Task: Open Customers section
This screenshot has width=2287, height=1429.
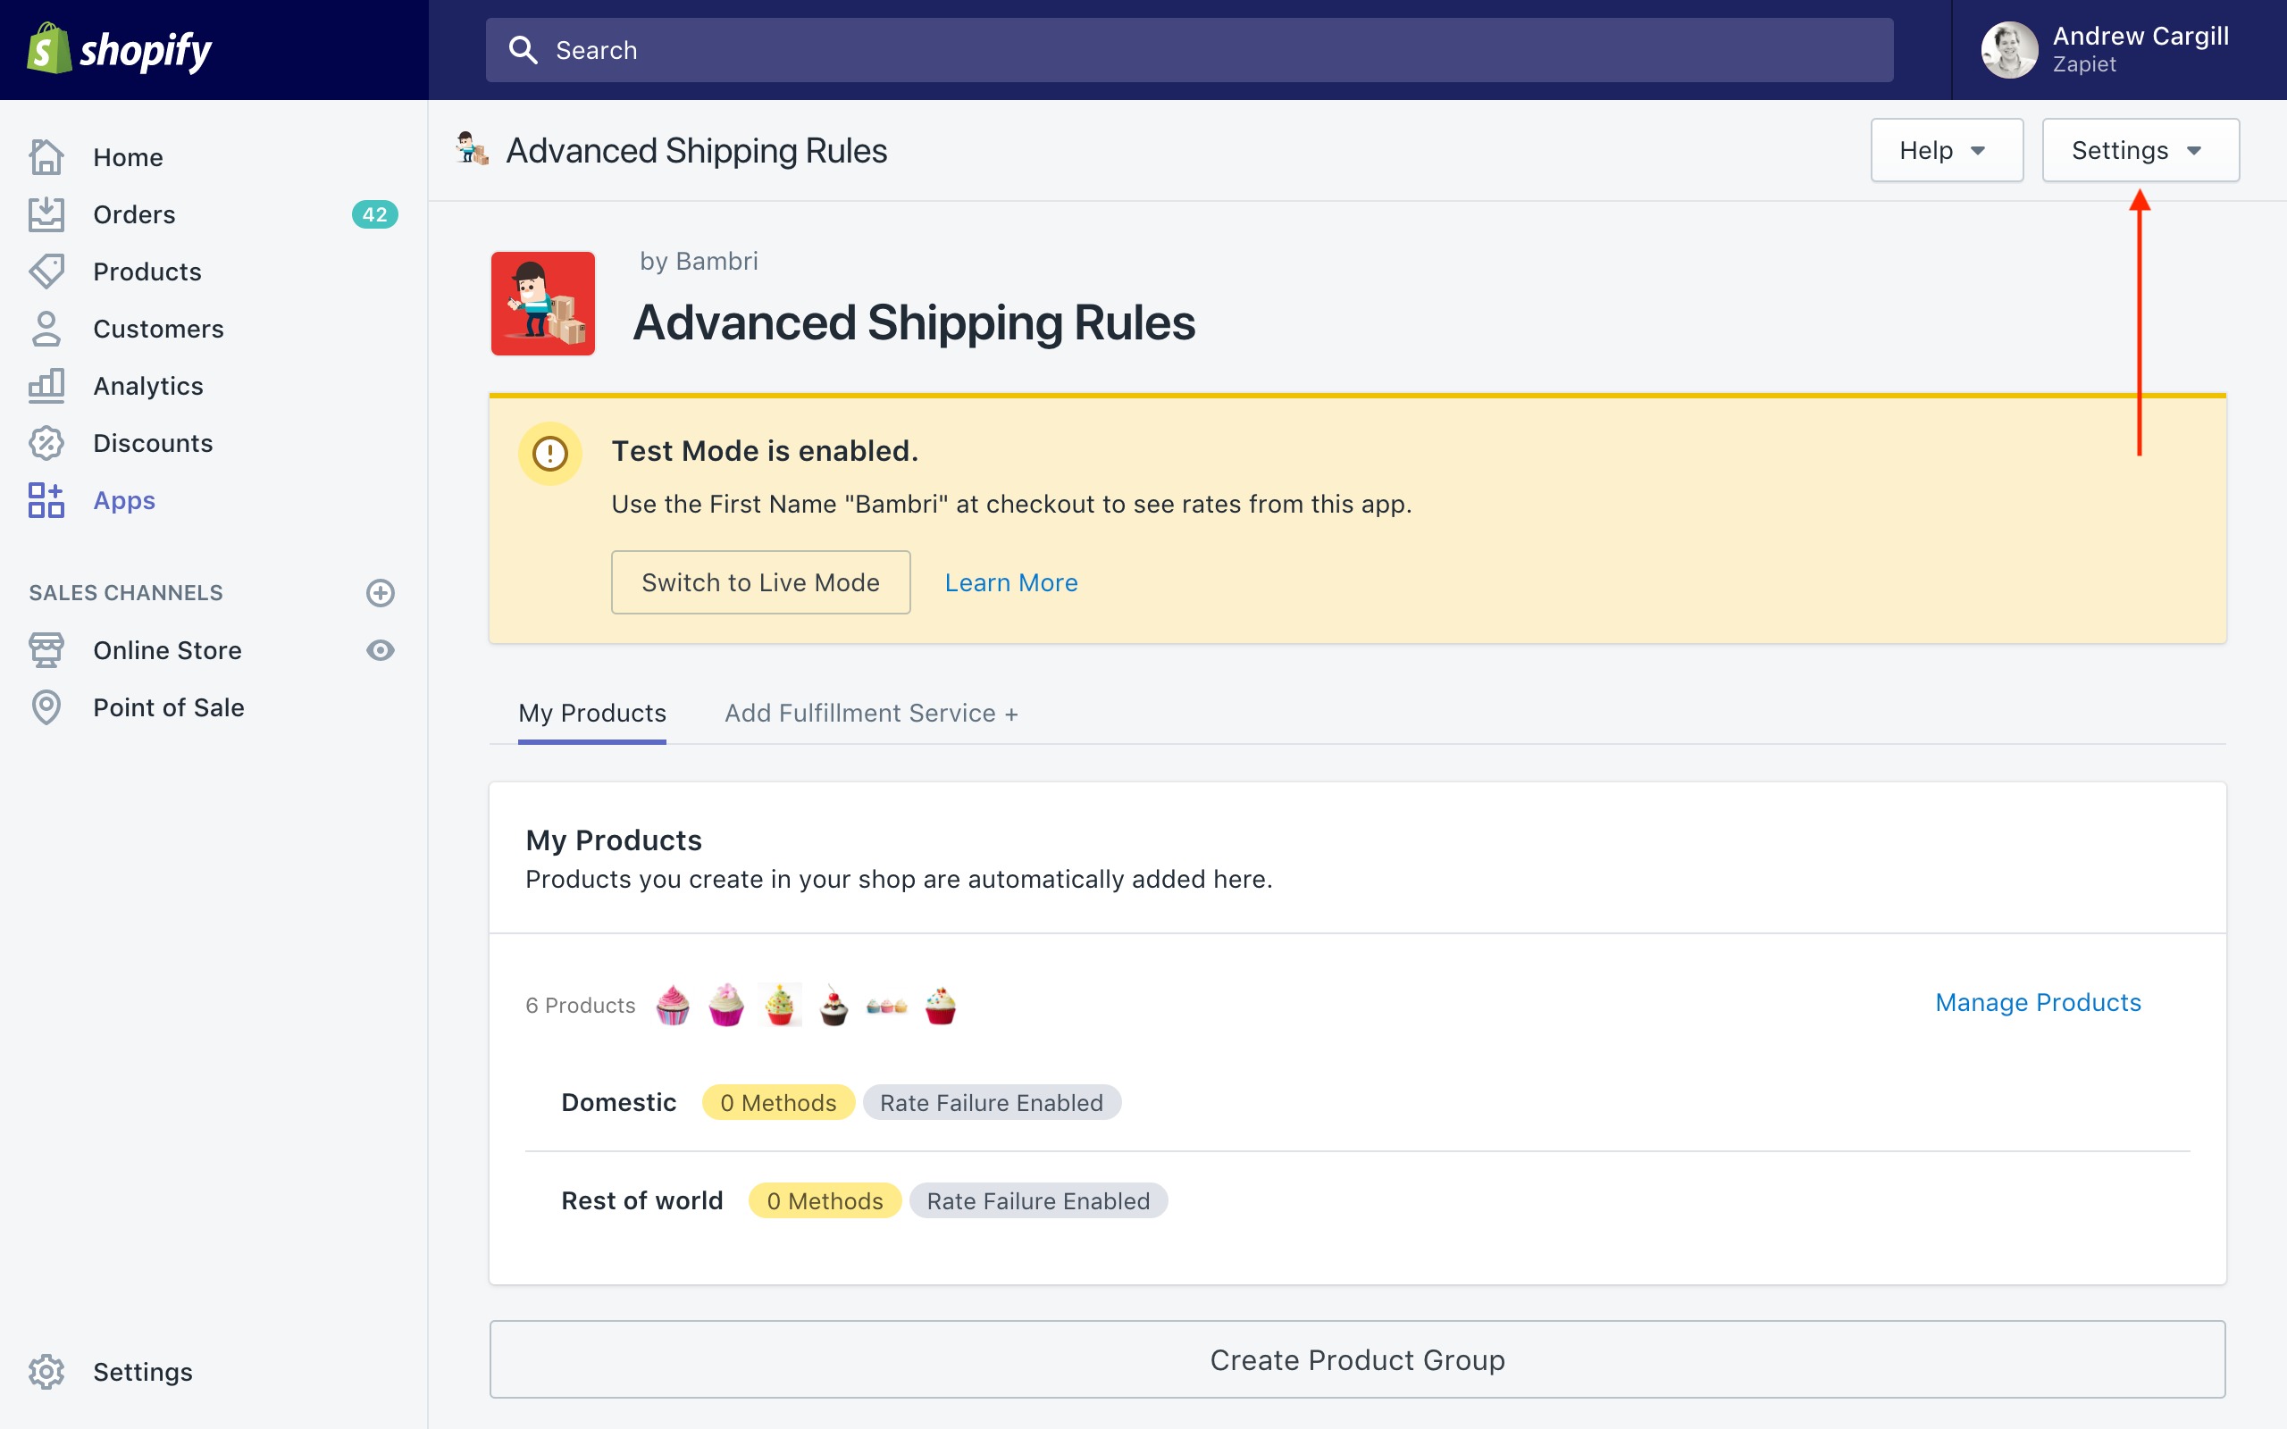Action: click(158, 329)
